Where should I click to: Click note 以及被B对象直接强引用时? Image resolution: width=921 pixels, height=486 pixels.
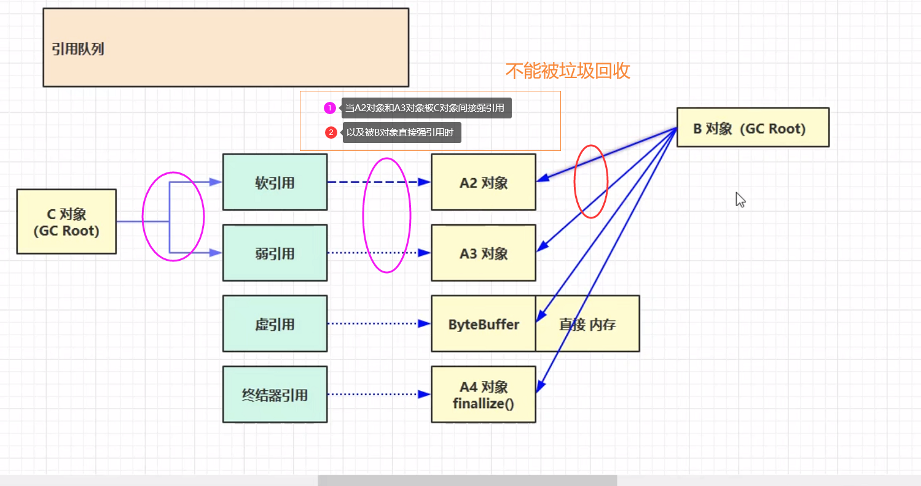[x=401, y=133]
